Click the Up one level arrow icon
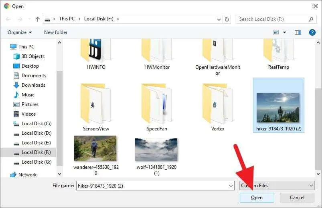Screen dimensions: 322x208 click(38, 19)
